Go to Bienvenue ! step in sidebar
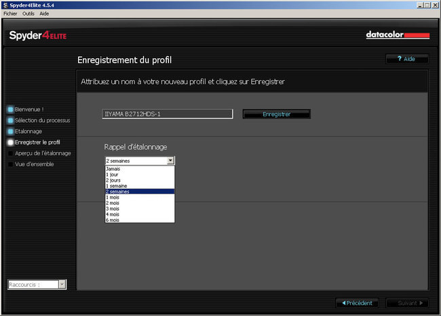This screenshot has width=441, height=316. pos(29,109)
